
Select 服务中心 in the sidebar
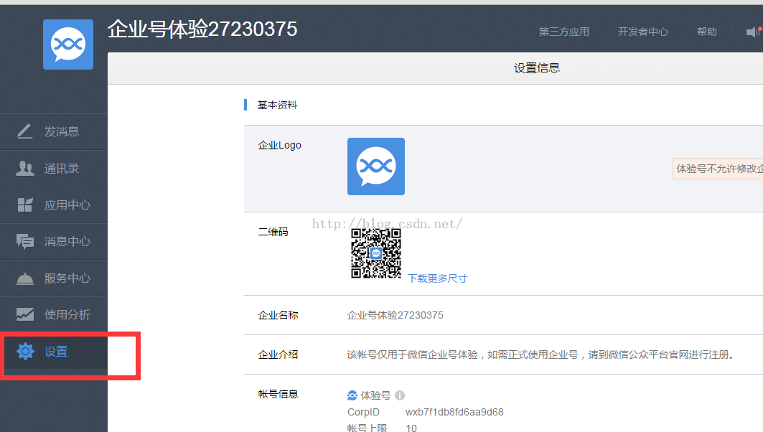coord(54,278)
